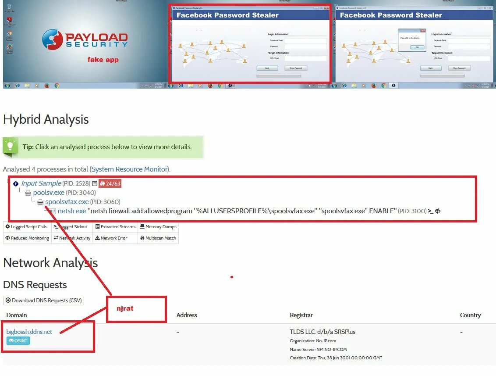Select the Creation Date text line
496x376 pixels.
pos(336,358)
